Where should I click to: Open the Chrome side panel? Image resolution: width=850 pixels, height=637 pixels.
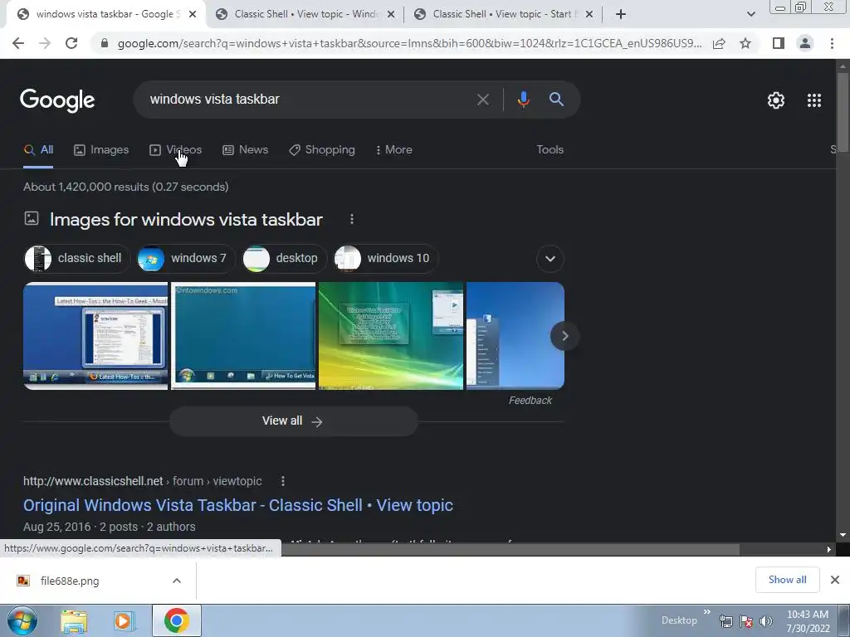[779, 43]
